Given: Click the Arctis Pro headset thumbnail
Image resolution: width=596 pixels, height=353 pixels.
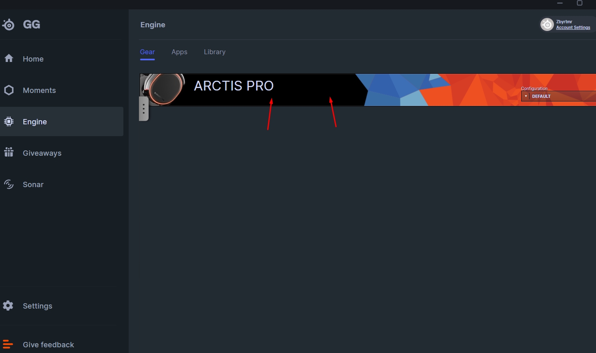Looking at the screenshot, I should point(163,89).
